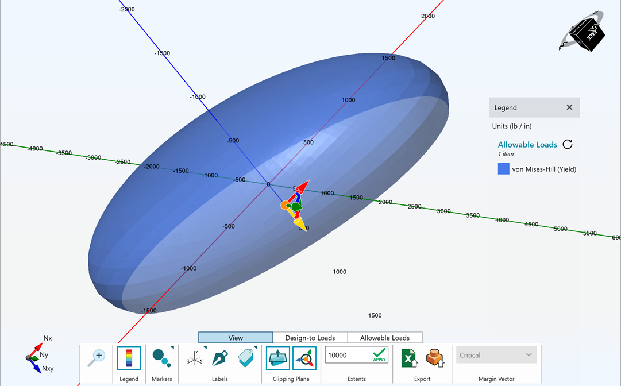The height and width of the screenshot is (386, 621).
Task: Click the von Mises-Hill blue color swatch
Action: pyautogui.click(x=503, y=169)
